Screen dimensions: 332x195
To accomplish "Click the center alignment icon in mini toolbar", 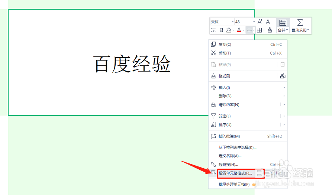I will (x=249, y=30).
